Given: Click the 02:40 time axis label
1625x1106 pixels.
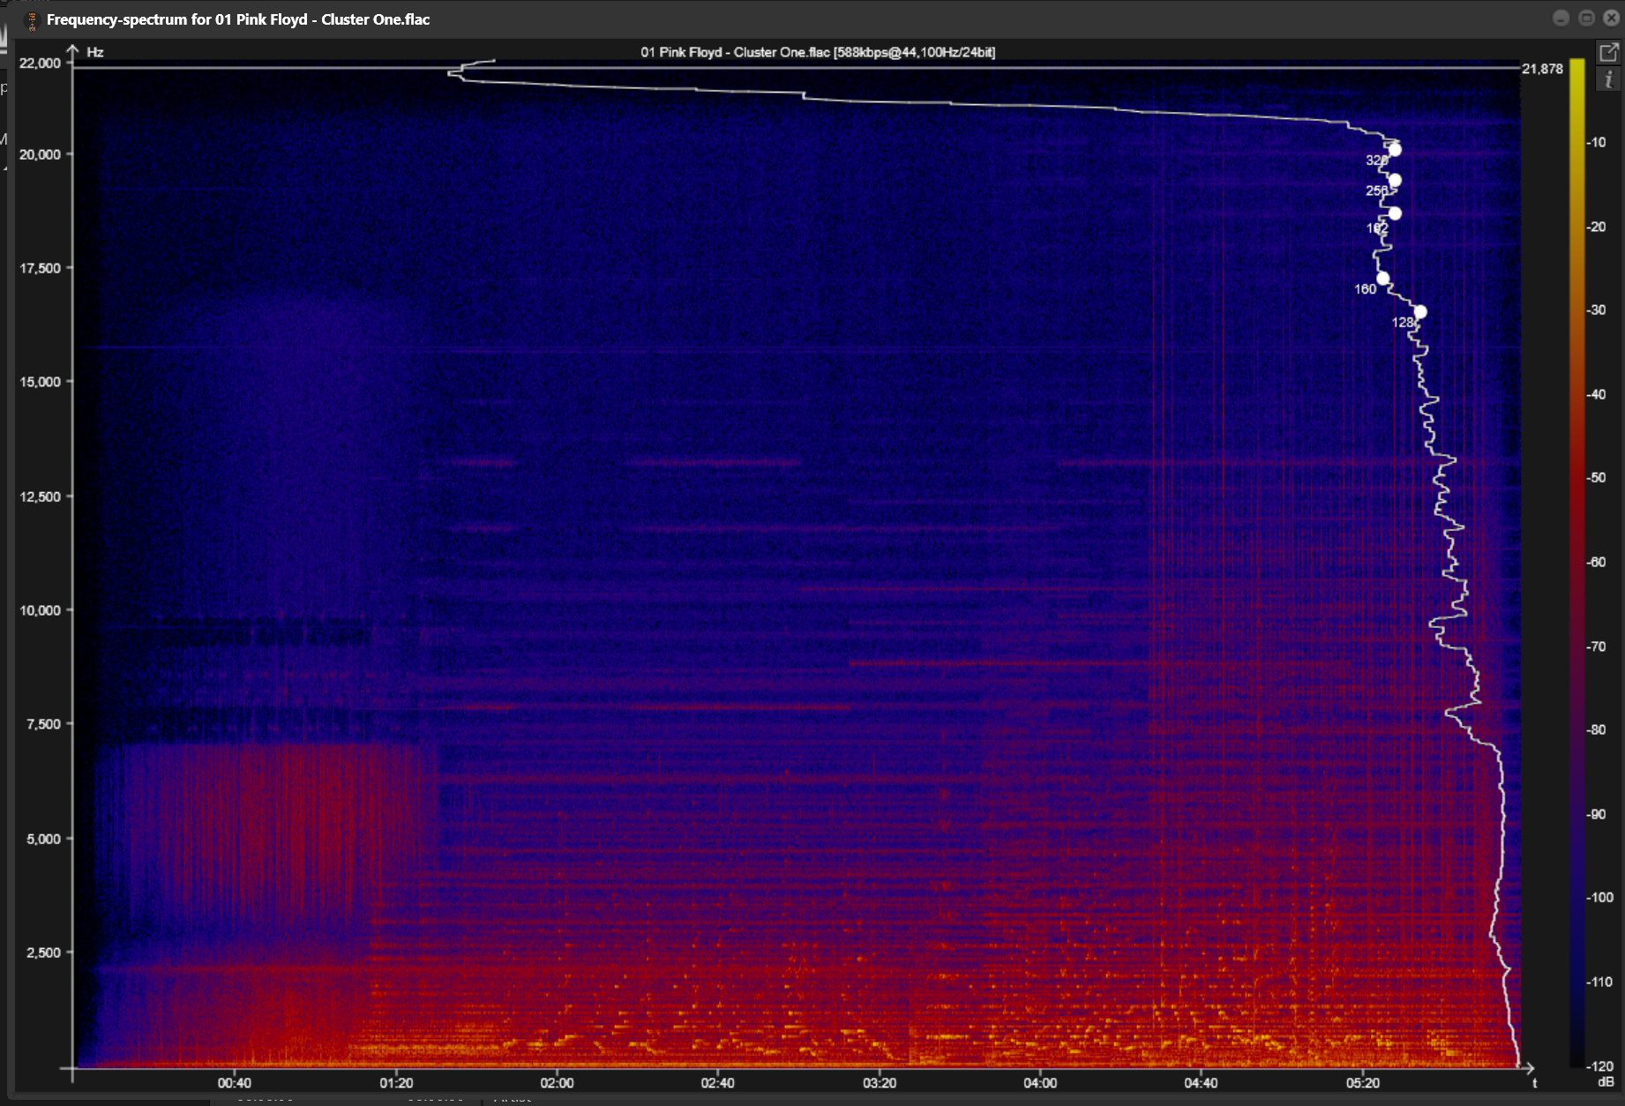Looking at the screenshot, I should coord(718,1083).
